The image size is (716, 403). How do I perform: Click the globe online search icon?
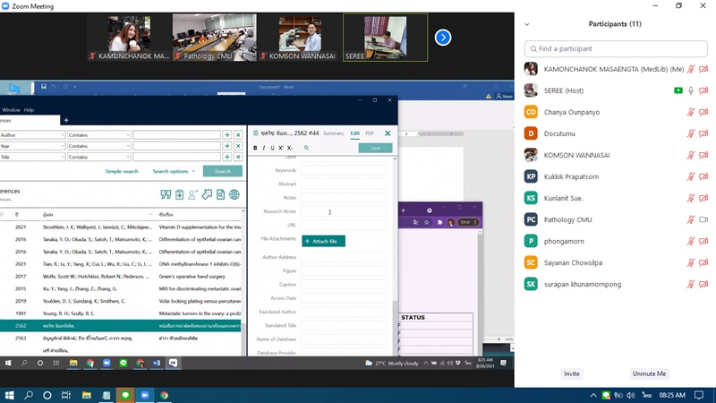[234, 194]
